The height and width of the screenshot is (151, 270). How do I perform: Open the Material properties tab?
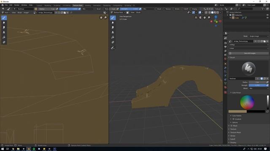(x=225, y=87)
